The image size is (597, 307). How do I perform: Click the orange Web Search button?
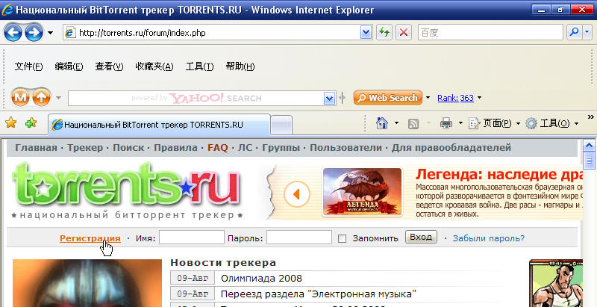coord(388,98)
